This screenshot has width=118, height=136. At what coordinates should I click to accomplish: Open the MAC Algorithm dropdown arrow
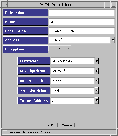point(97,91)
